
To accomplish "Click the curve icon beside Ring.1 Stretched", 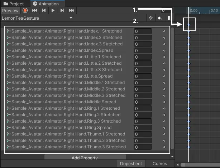I will tap(9, 108).
